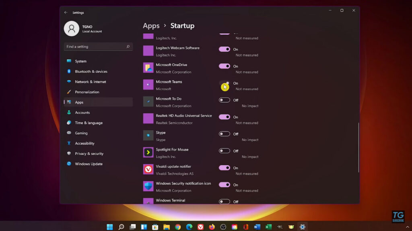Disable Realtek HD Audio Universal Service startup
Viewport: 412px width, 231px height.
225,117
